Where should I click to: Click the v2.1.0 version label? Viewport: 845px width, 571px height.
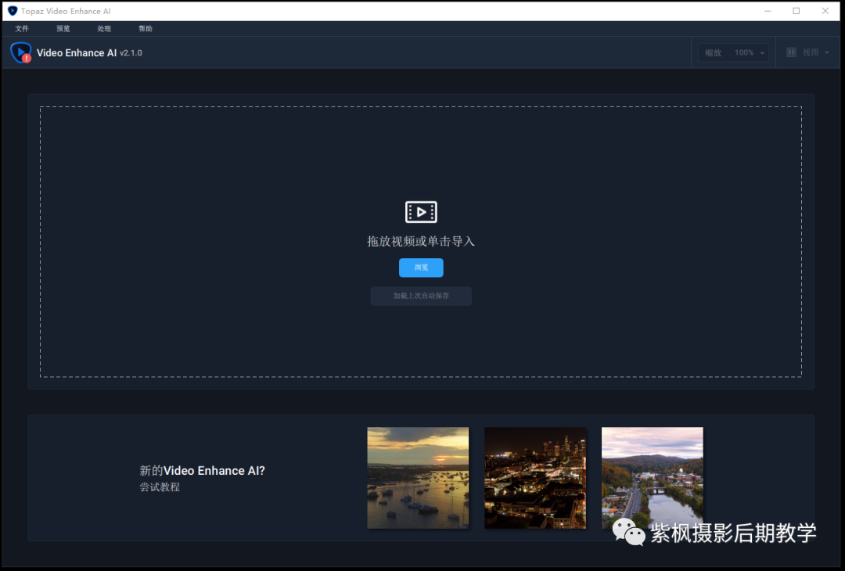point(131,52)
